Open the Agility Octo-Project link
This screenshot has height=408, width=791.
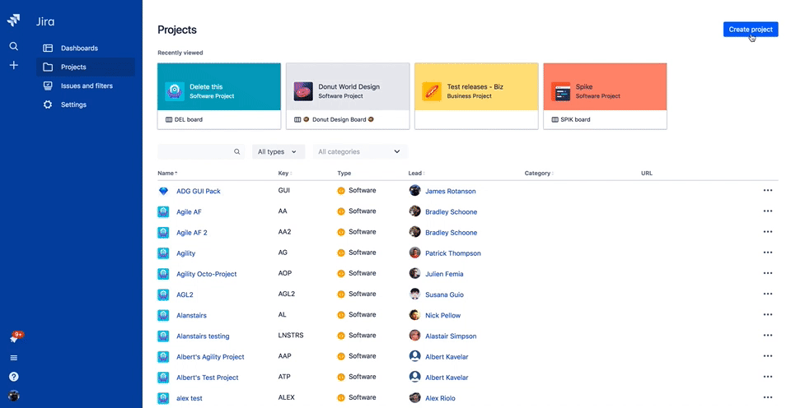pos(206,274)
